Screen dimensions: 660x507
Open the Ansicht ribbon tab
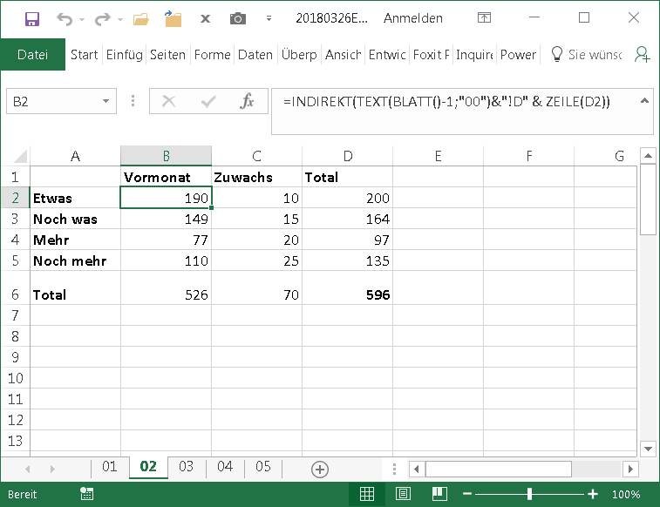click(343, 55)
